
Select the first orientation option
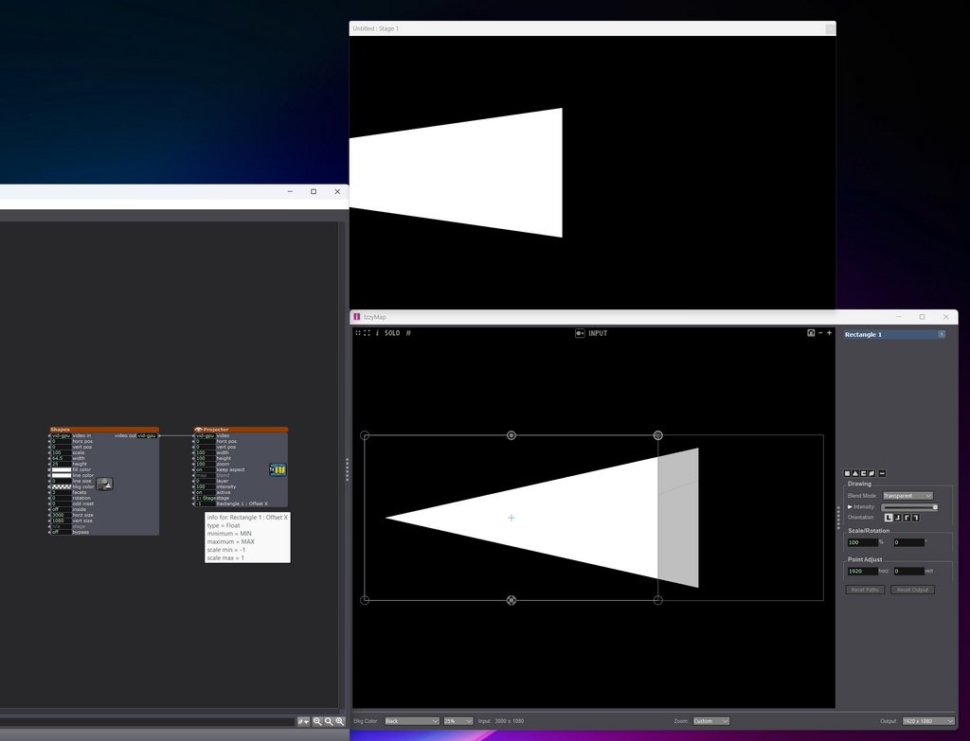[889, 518]
